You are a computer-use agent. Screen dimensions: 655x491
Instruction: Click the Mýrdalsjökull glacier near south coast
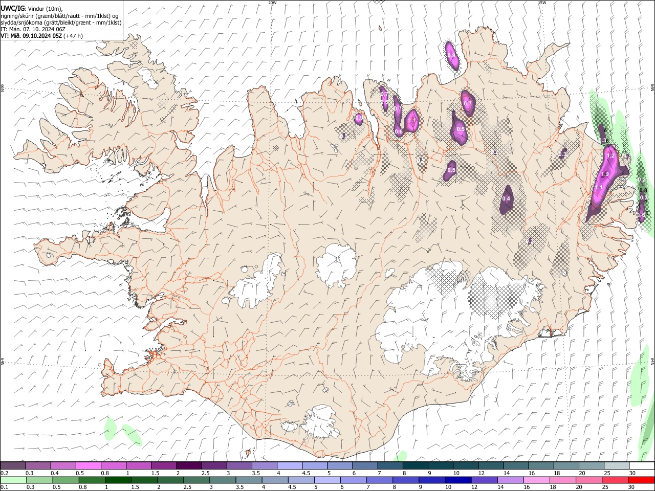[x=321, y=423]
